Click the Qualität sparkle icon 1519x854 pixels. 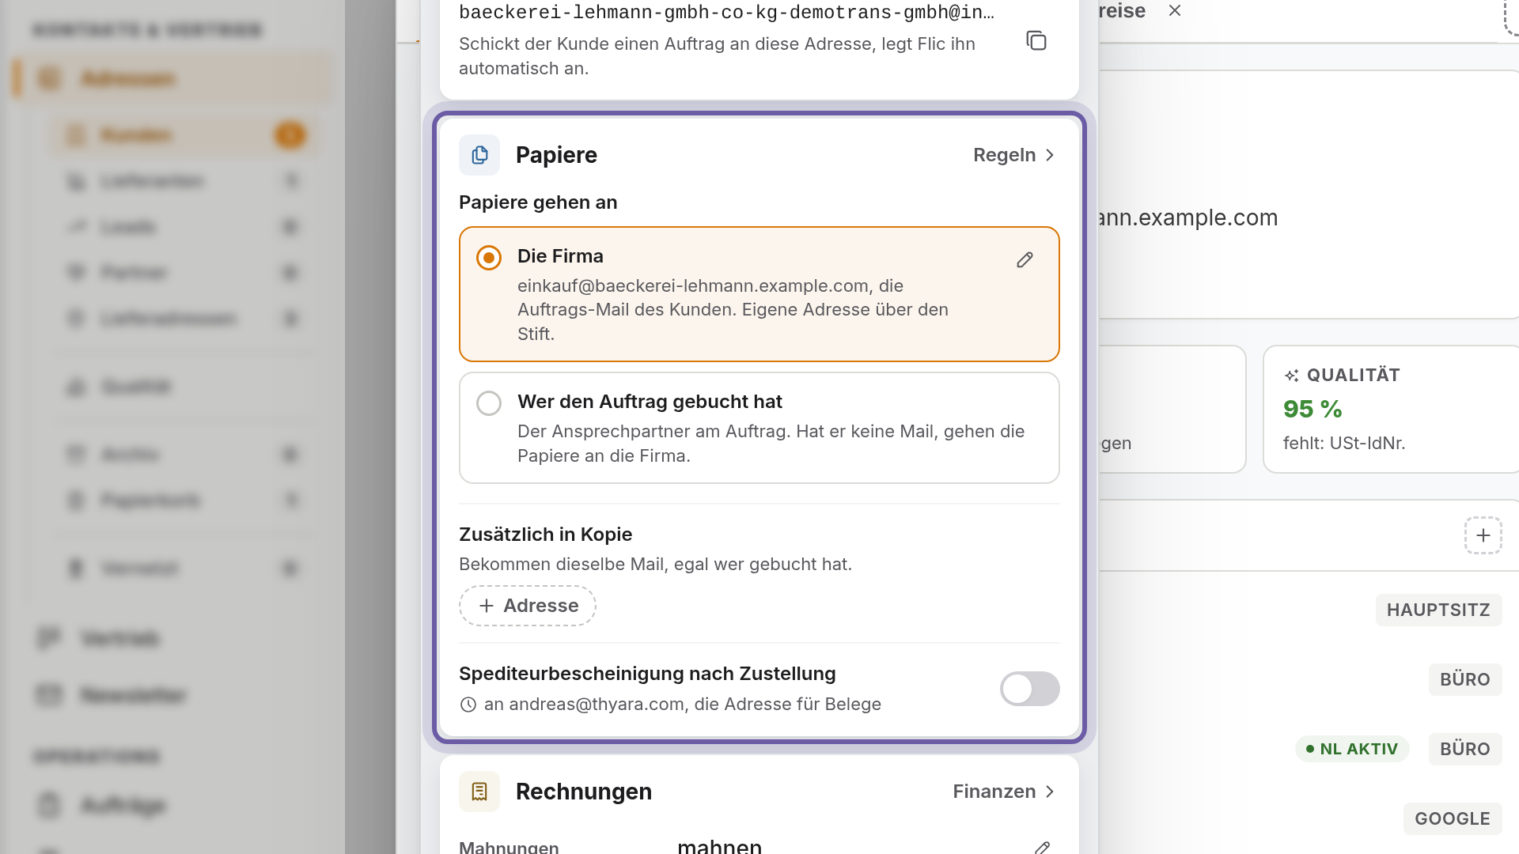tap(1292, 376)
